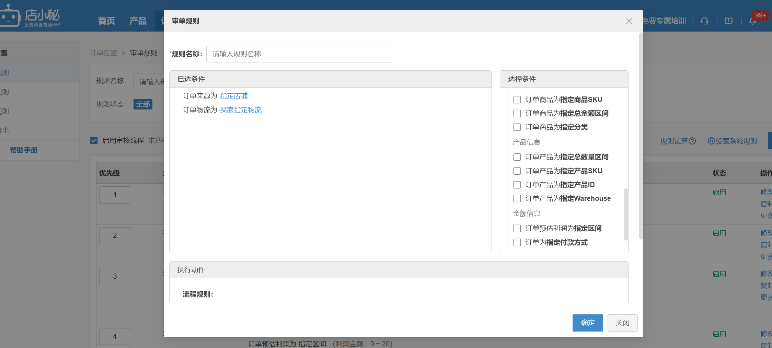The width and height of the screenshot is (772, 348).
Task: Close the 审单规则 dialog with X icon
Action: tap(629, 21)
